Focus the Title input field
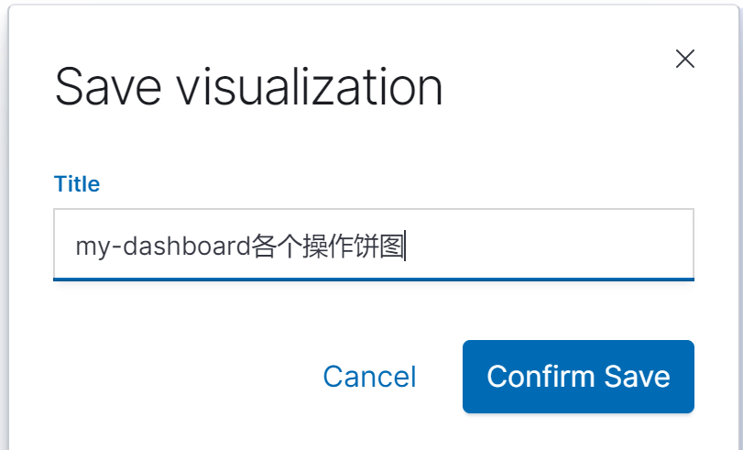The height and width of the screenshot is (450, 743). [374, 244]
